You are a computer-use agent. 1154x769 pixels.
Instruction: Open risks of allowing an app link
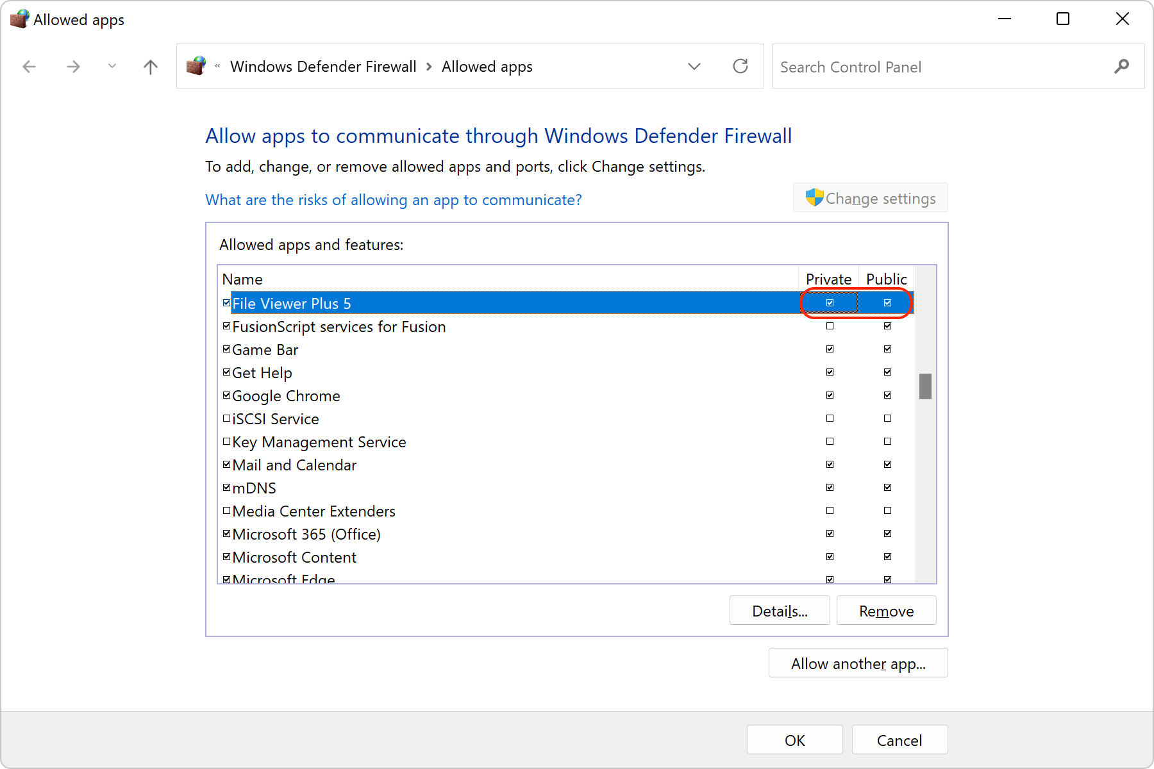(394, 200)
